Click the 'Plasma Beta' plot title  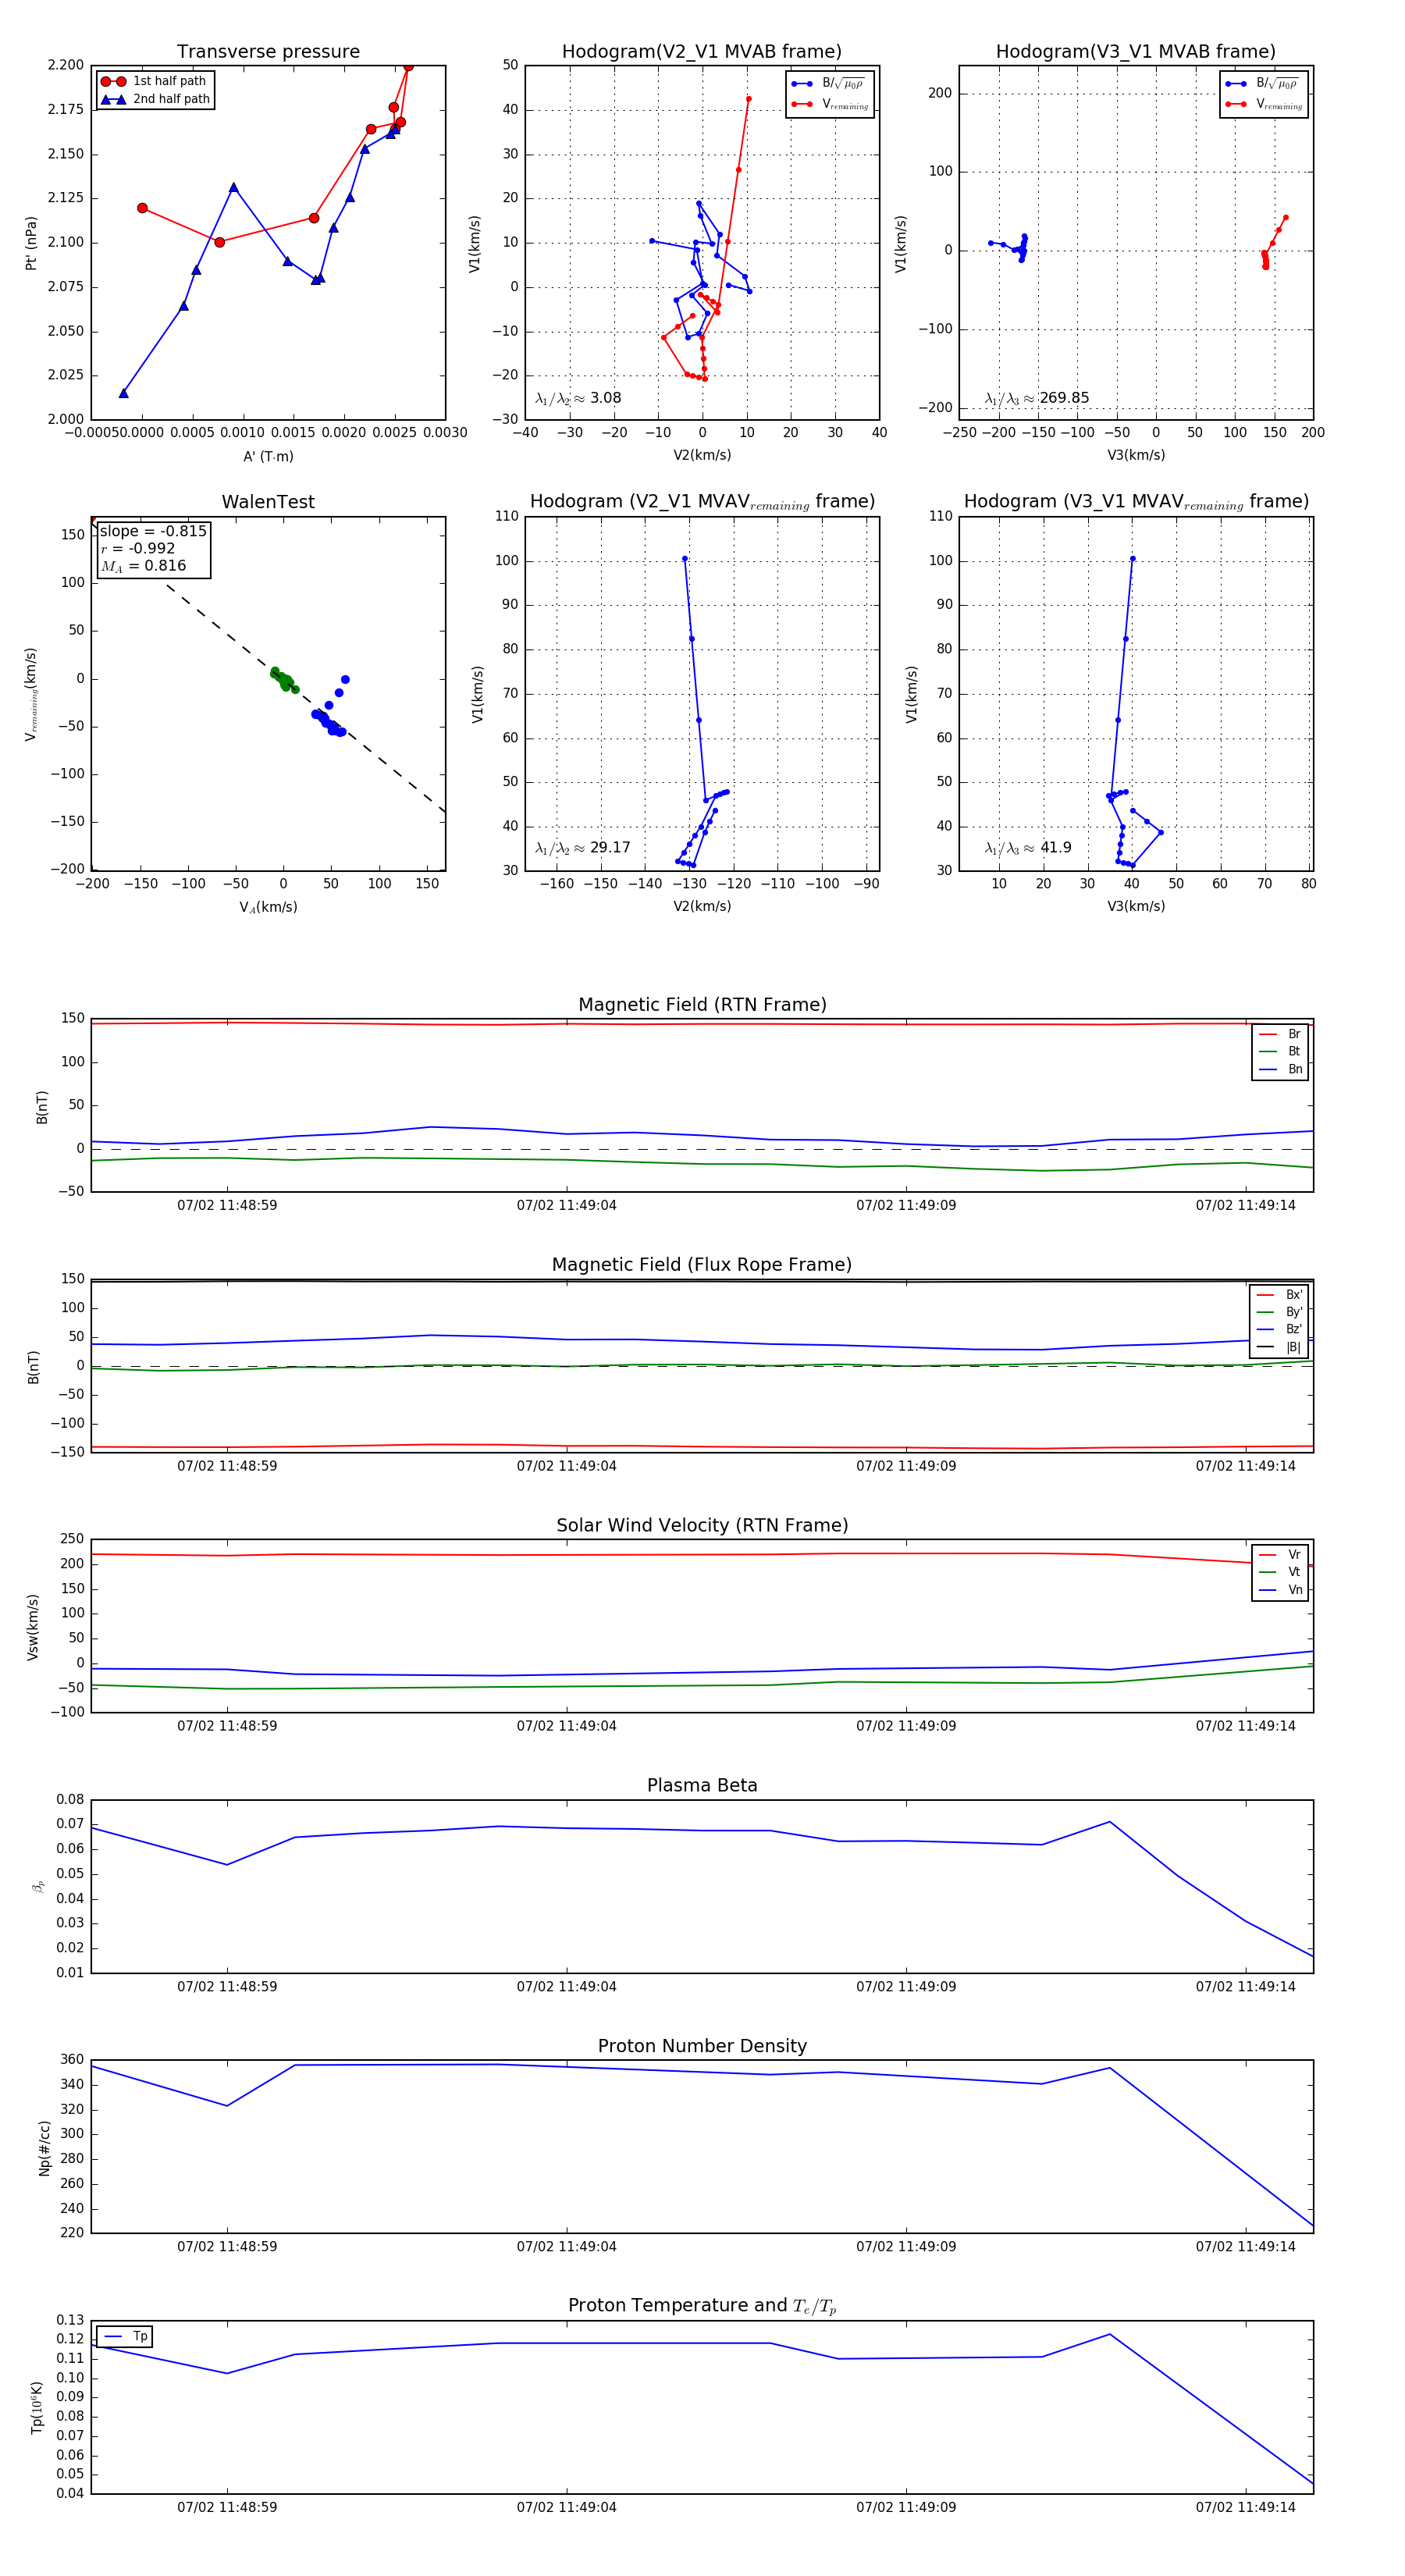[x=702, y=1785]
